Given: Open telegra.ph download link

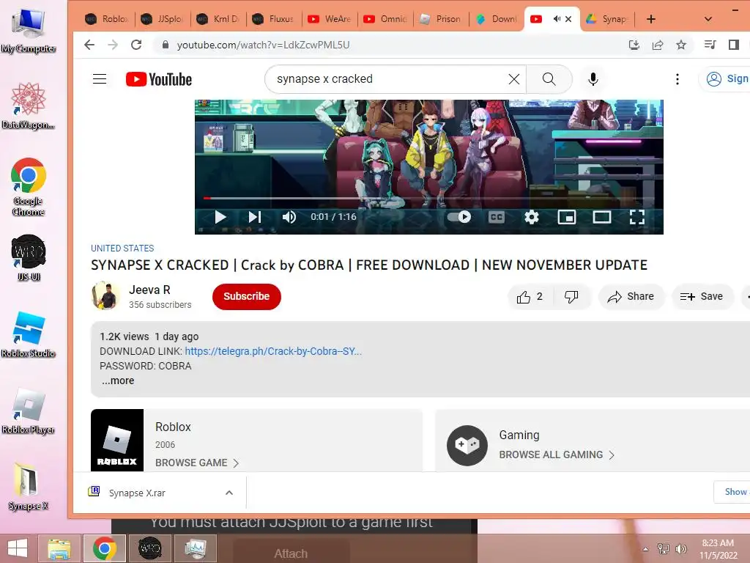Looking at the screenshot, I should point(273,351).
